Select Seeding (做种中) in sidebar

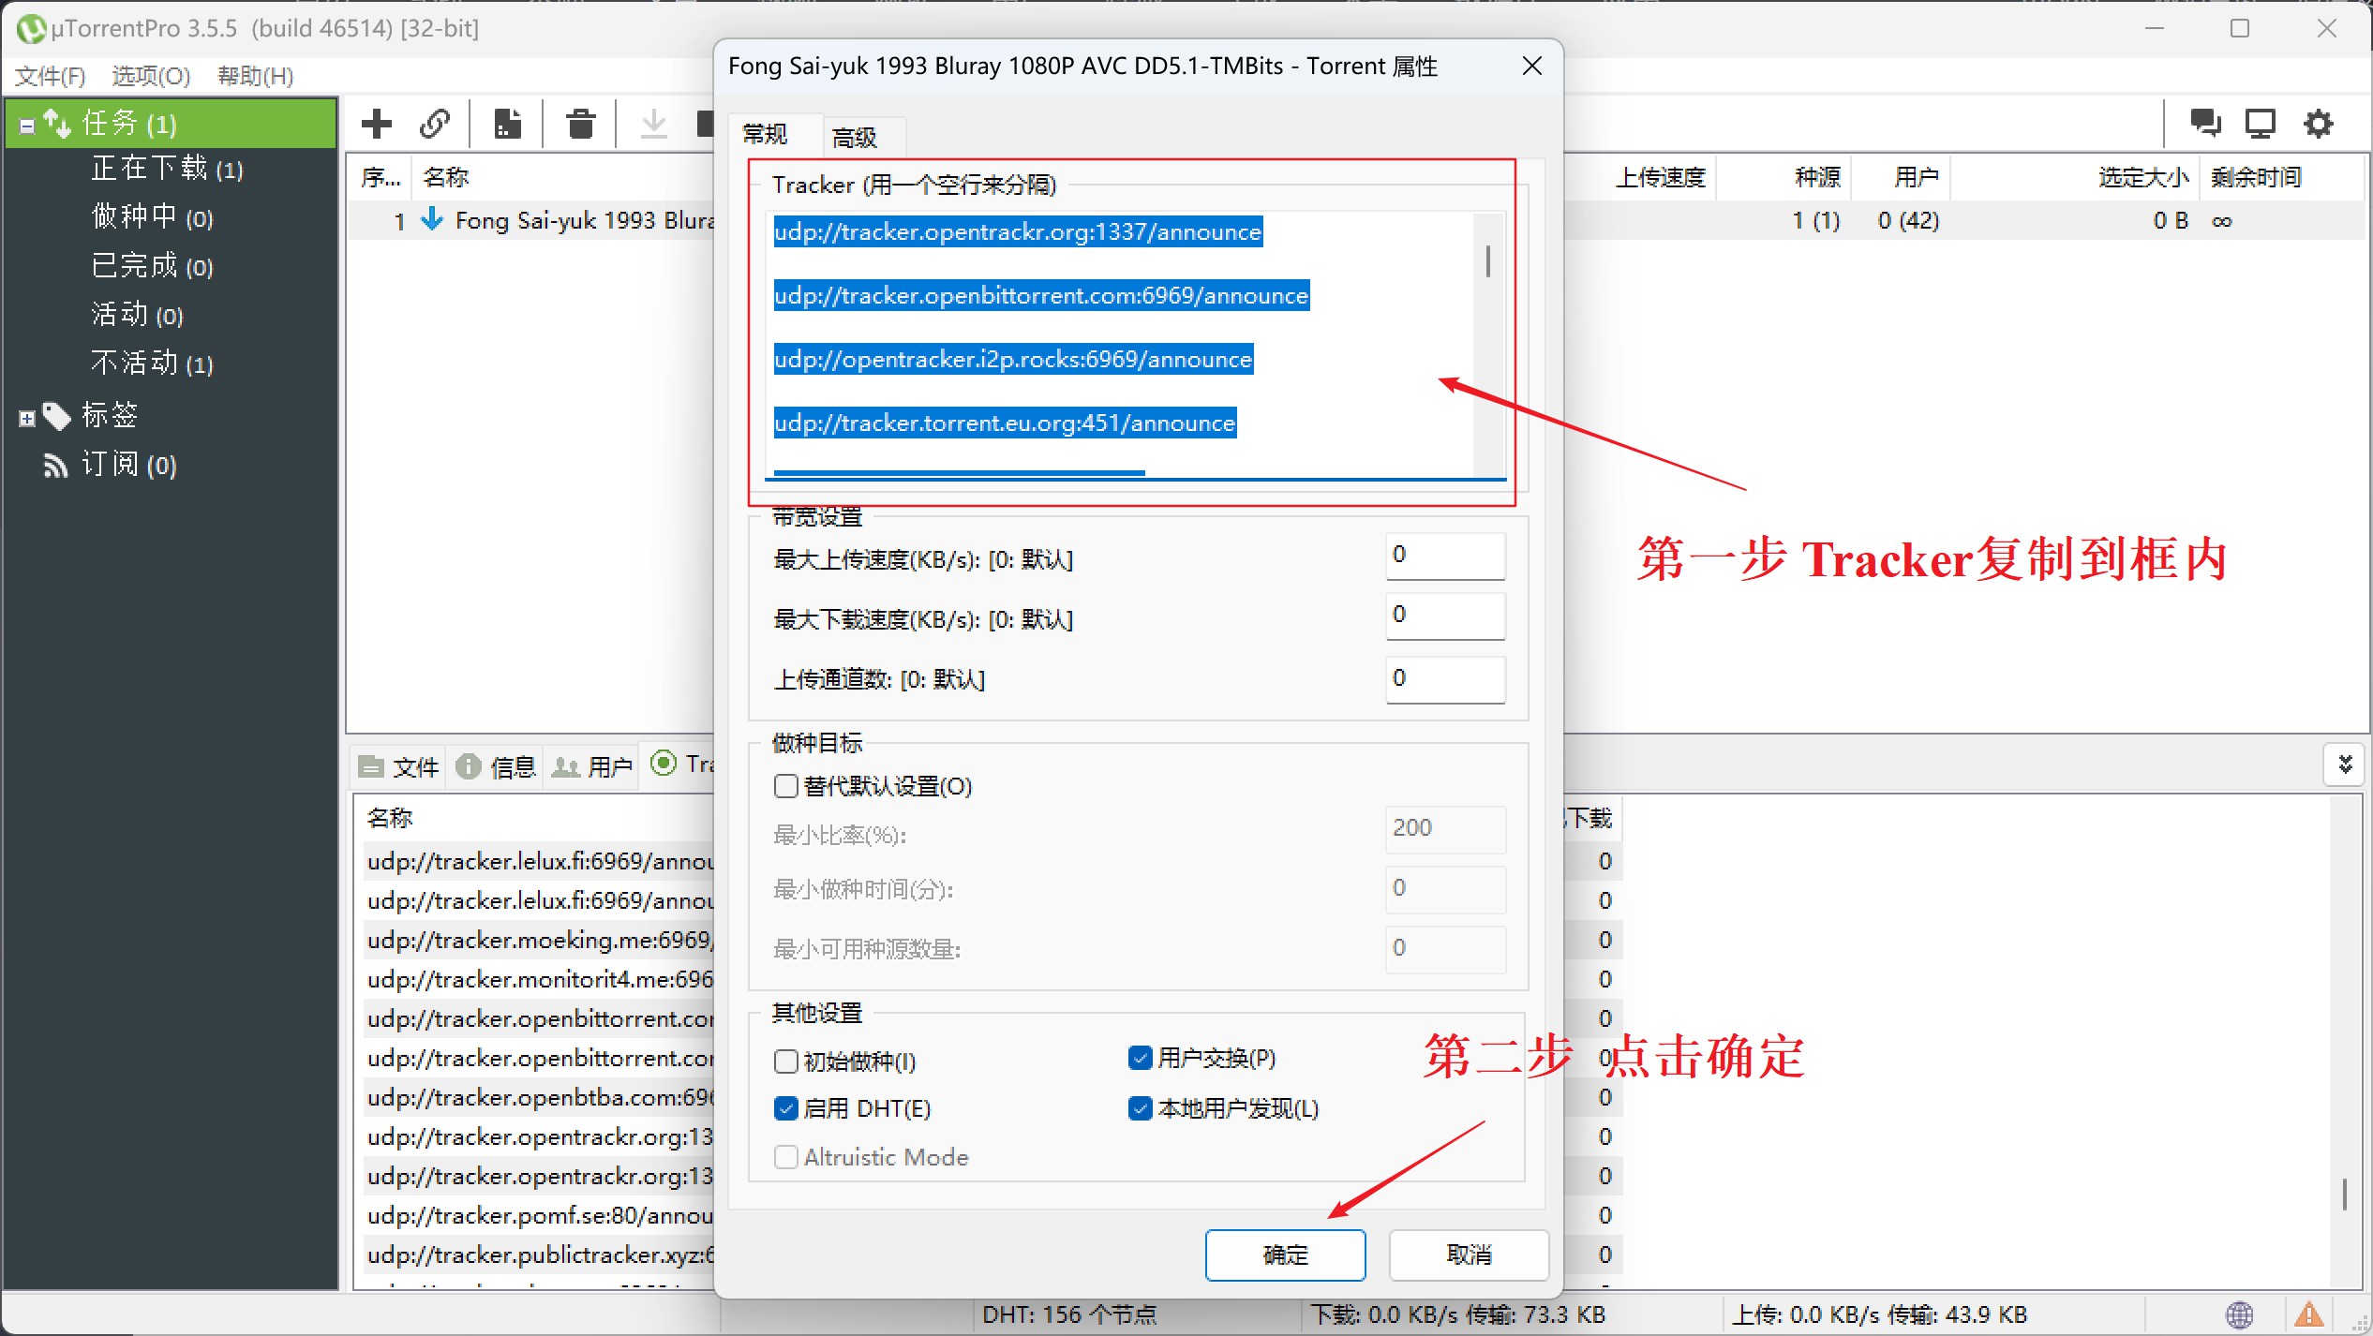point(152,217)
